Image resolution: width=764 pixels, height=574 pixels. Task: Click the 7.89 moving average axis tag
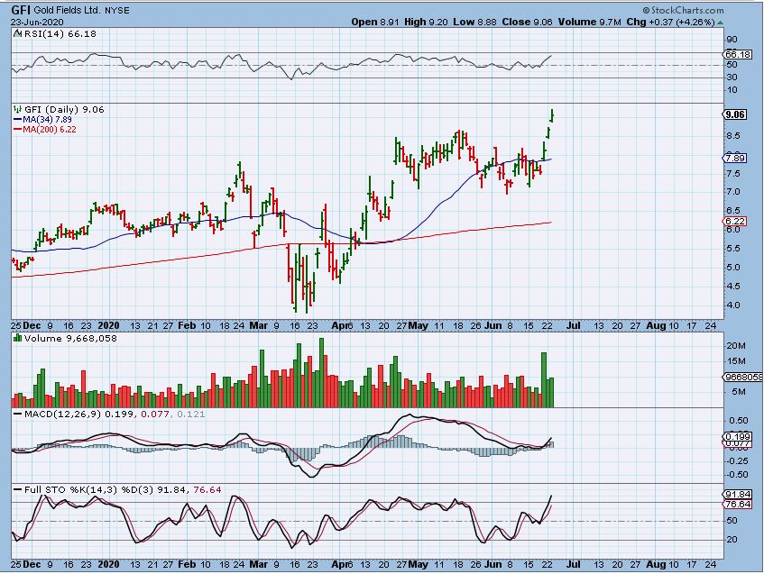tap(735, 159)
